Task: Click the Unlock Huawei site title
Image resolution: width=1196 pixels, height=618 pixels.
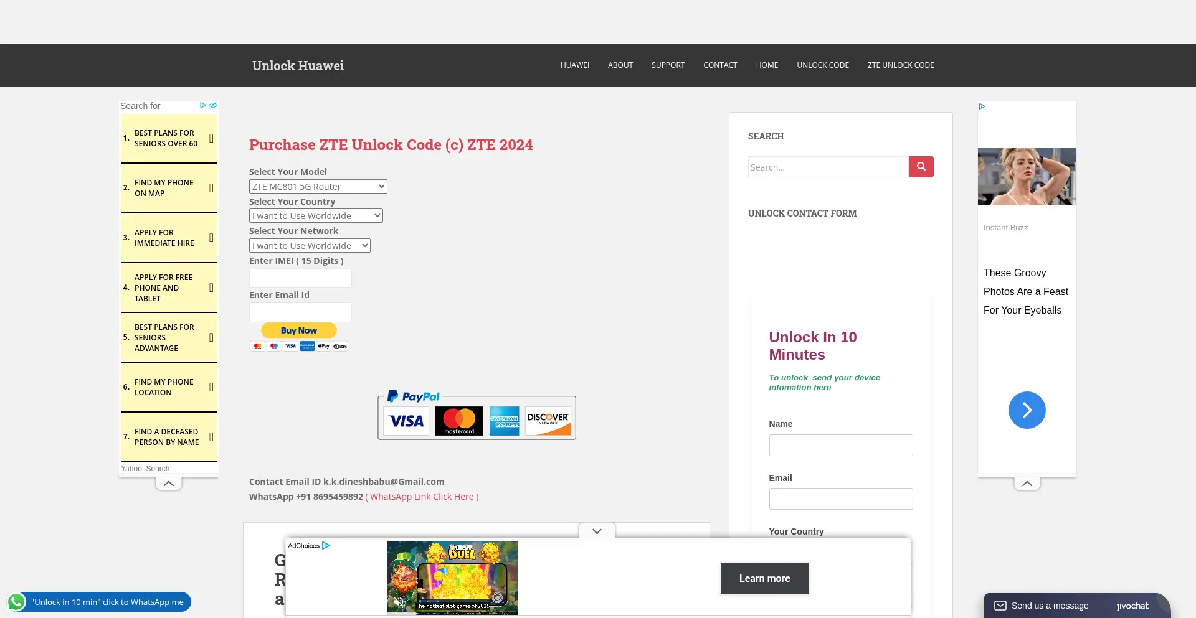Action: pos(298,65)
